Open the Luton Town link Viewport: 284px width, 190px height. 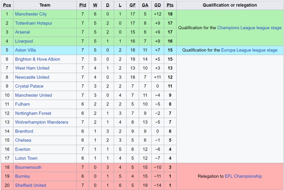point(26,158)
